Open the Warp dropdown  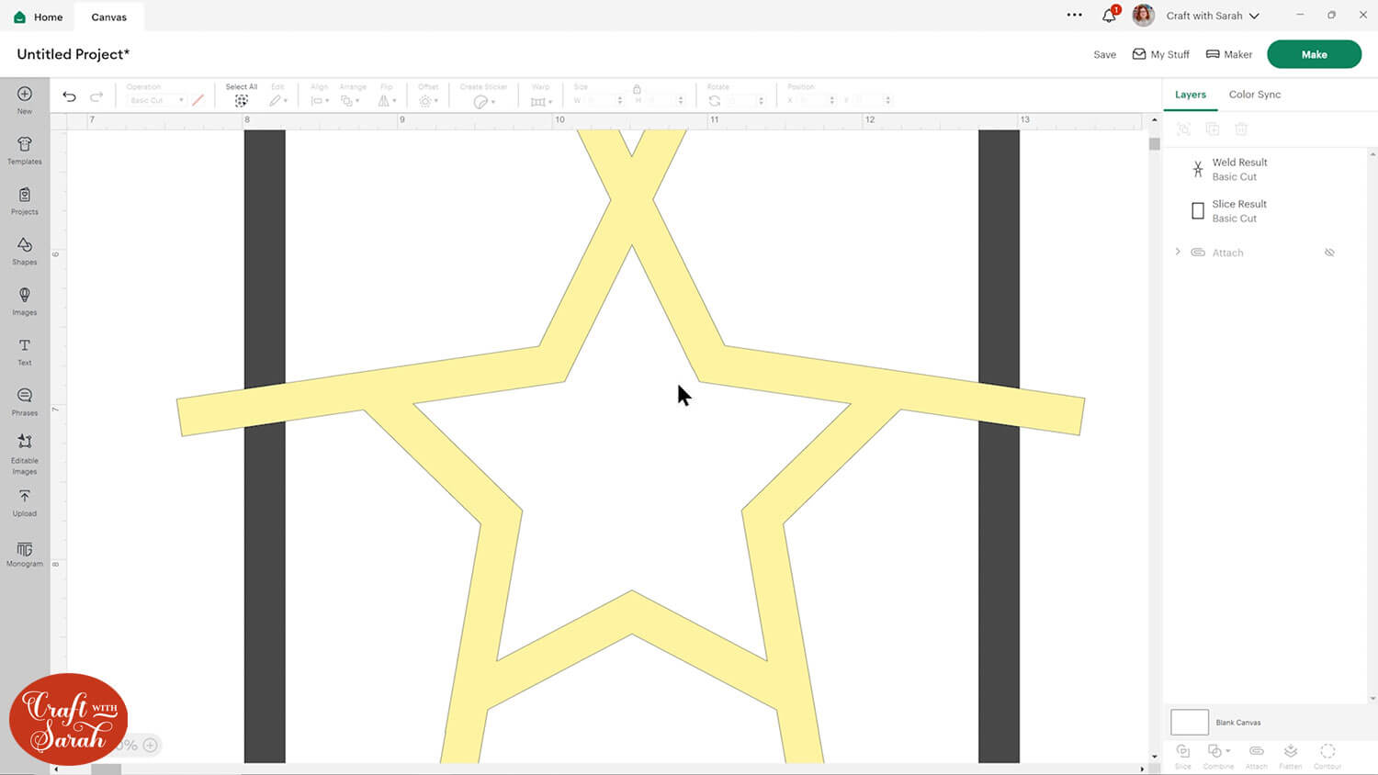[x=541, y=101]
